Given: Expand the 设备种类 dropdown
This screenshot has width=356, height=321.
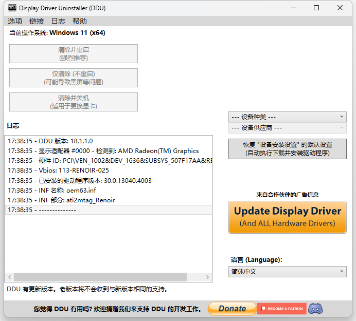Looking at the screenshot, I should 288,117.
